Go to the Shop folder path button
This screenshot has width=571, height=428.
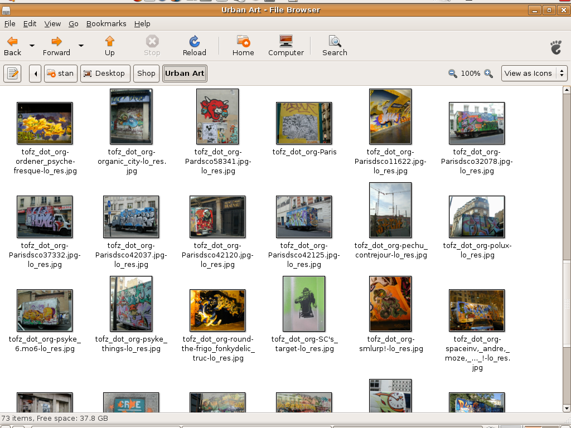tap(146, 74)
